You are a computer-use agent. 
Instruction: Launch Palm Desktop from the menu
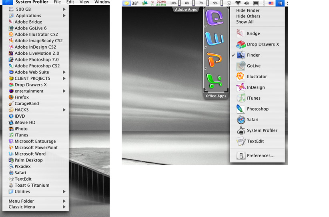[36, 160]
